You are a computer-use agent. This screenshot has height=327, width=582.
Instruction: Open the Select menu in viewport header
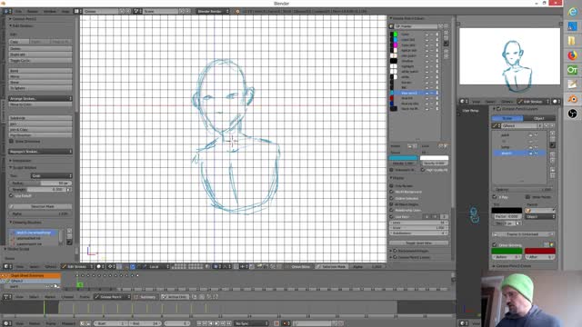pyautogui.click(x=34, y=266)
